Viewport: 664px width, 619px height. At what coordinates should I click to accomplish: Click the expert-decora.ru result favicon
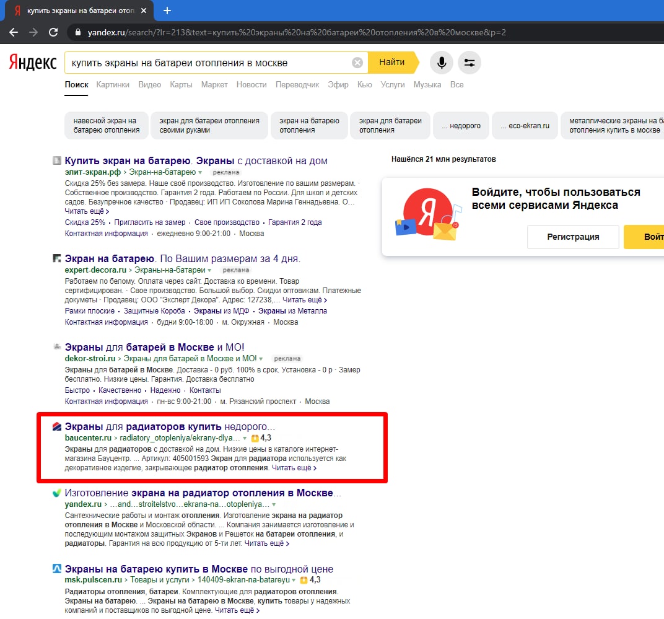pos(57,258)
